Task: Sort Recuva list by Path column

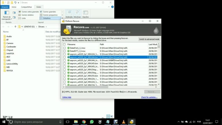Action: (123, 44)
